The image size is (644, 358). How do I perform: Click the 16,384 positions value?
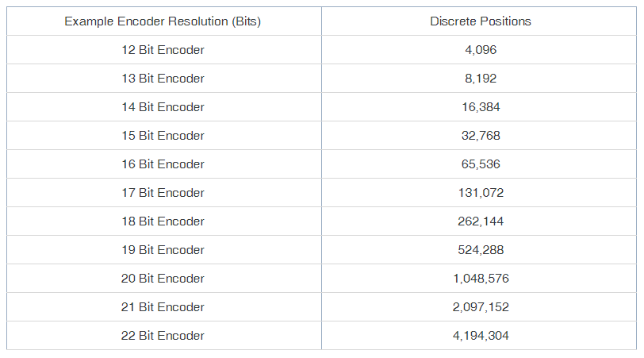[481, 107]
